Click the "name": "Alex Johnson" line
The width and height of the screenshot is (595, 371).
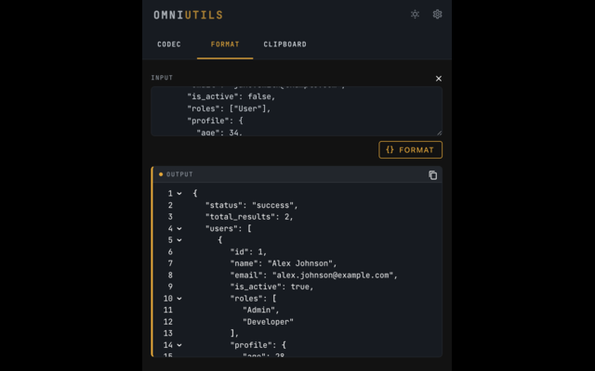click(x=283, y=263)
